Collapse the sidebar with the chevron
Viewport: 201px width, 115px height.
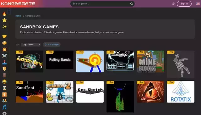pos(9,12)
